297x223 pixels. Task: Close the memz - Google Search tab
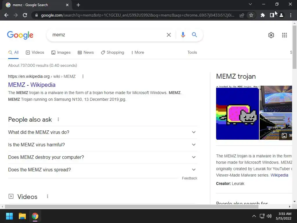tap(67, 5)
